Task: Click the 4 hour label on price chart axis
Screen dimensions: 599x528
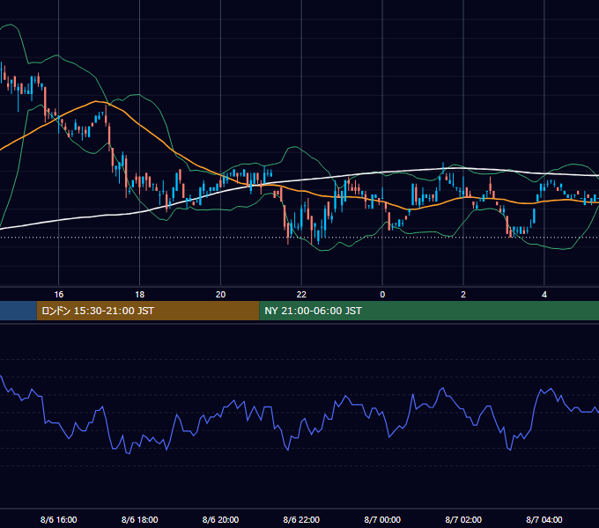Action: tap(544, 295)
